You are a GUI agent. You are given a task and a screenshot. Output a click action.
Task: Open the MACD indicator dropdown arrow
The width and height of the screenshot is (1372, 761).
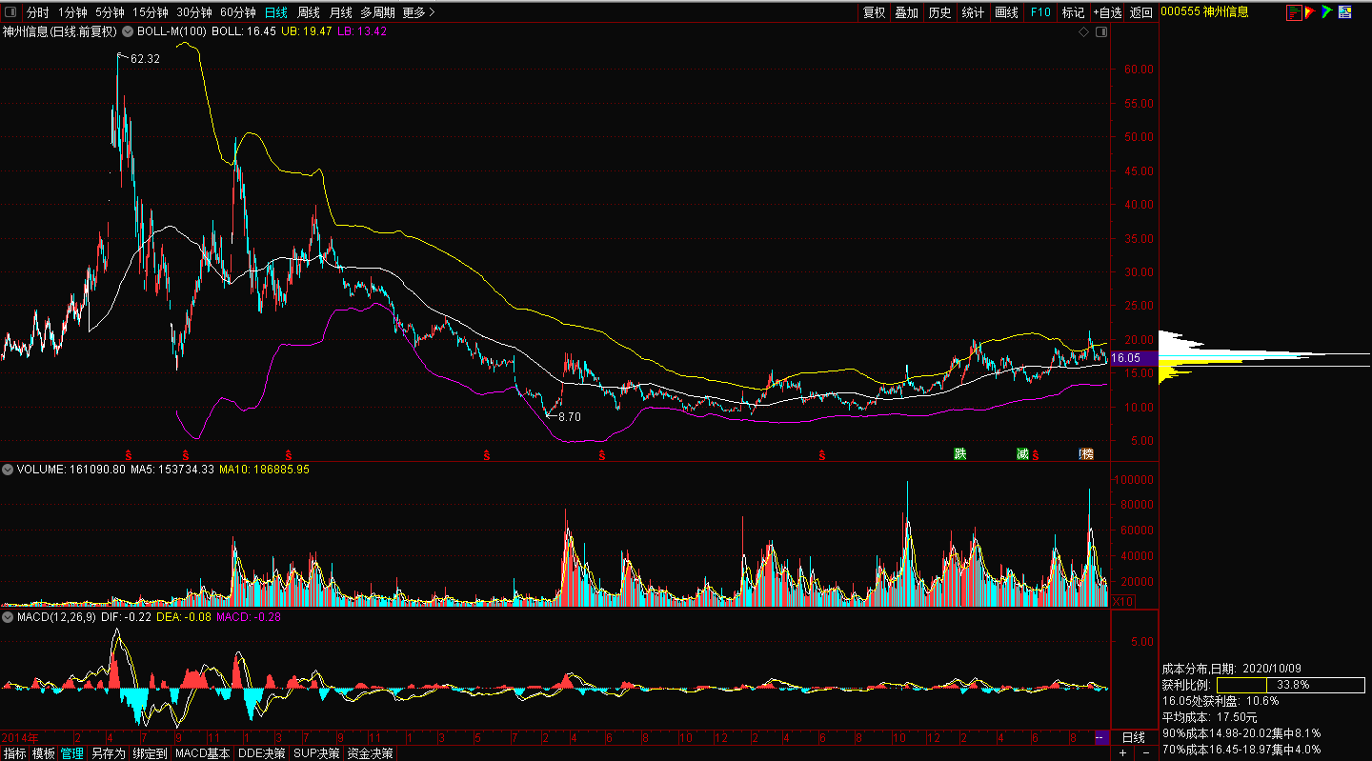[x=7, y=618]
